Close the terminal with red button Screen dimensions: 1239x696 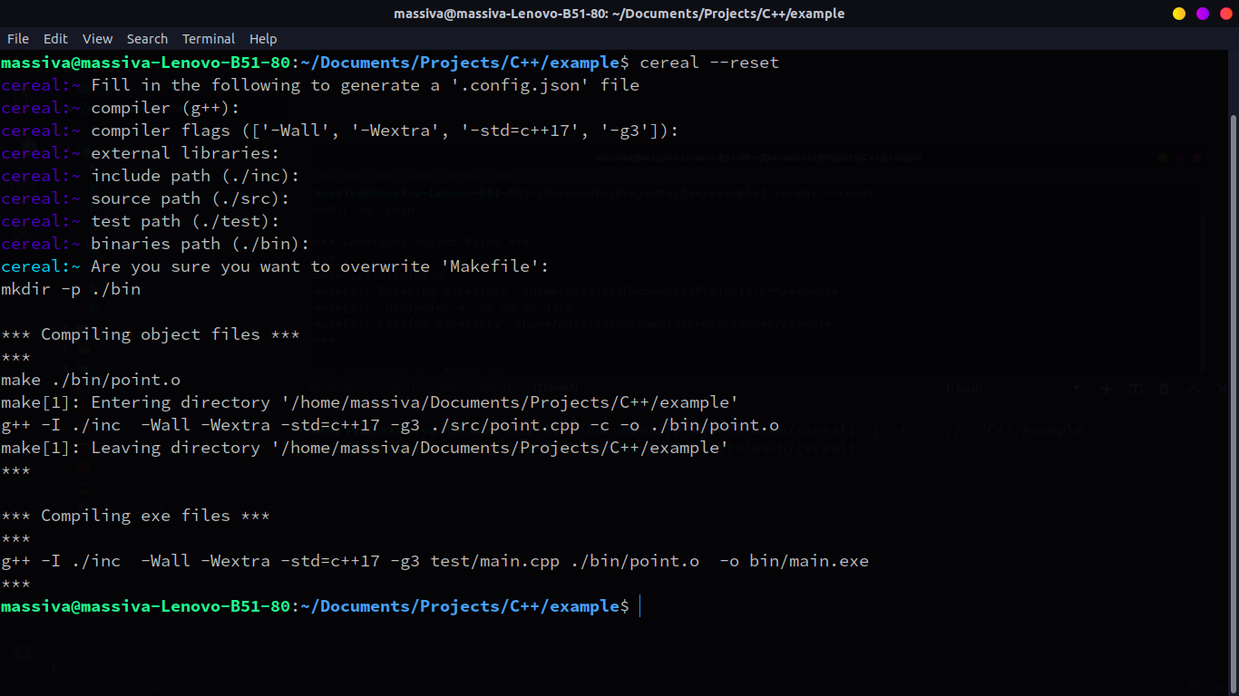(x=1226, y=14)
